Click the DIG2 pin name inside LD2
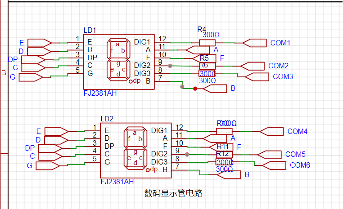The width and height of the screenshot is (343, 209). tap(159, 154)
